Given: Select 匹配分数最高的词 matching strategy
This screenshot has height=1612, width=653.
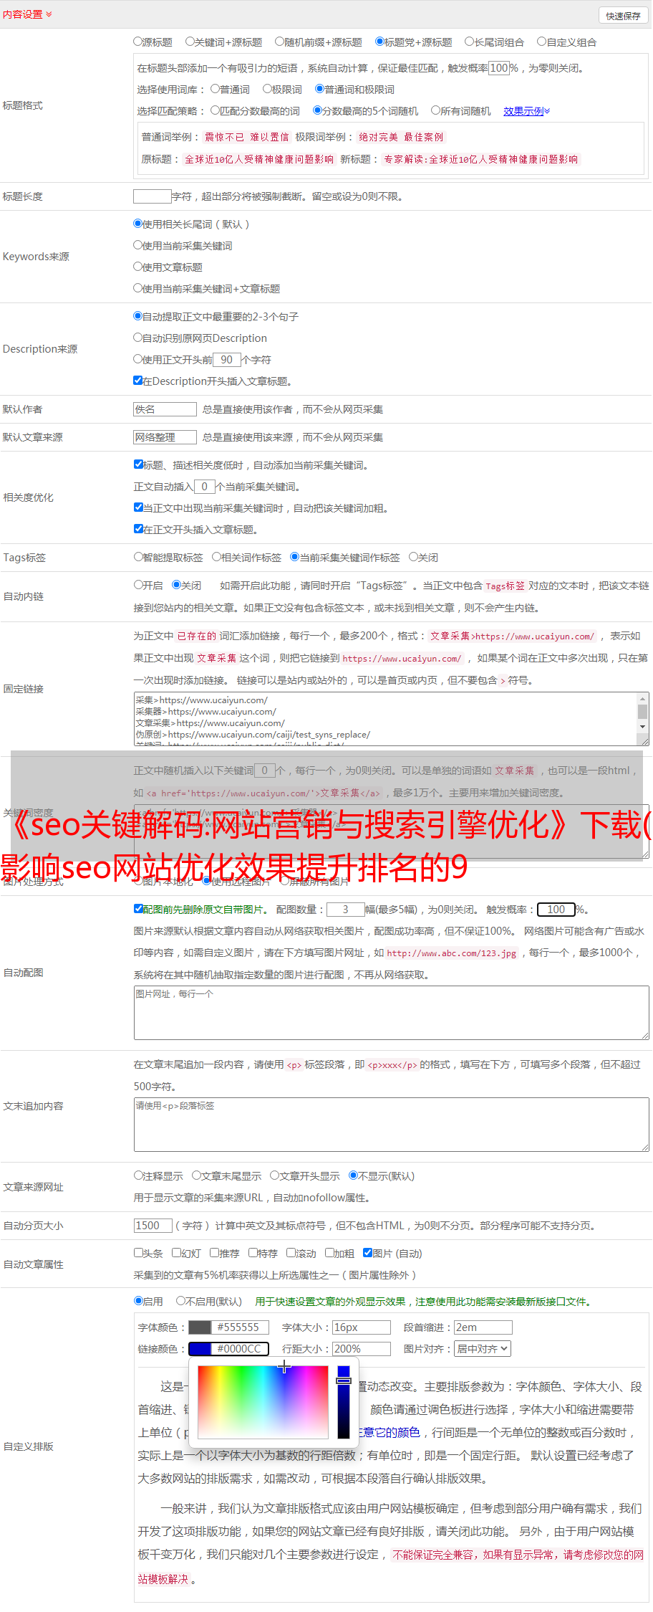Looking at the screenshot, I should pos(215,110).
